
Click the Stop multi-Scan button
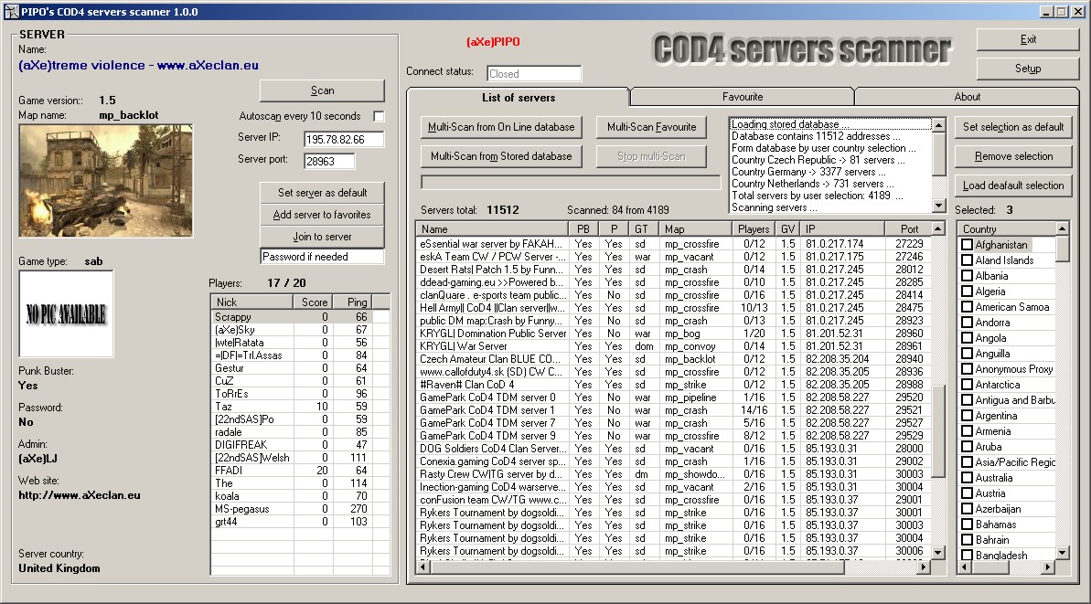point(651,156)
